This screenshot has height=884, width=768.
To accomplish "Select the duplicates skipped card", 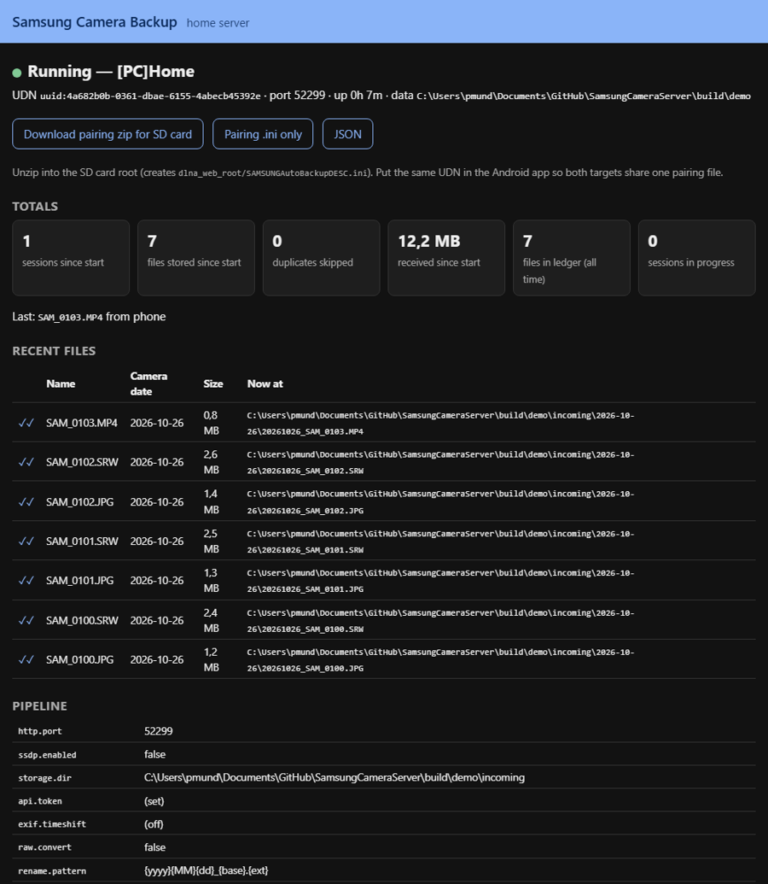I will tap(321, 258).
